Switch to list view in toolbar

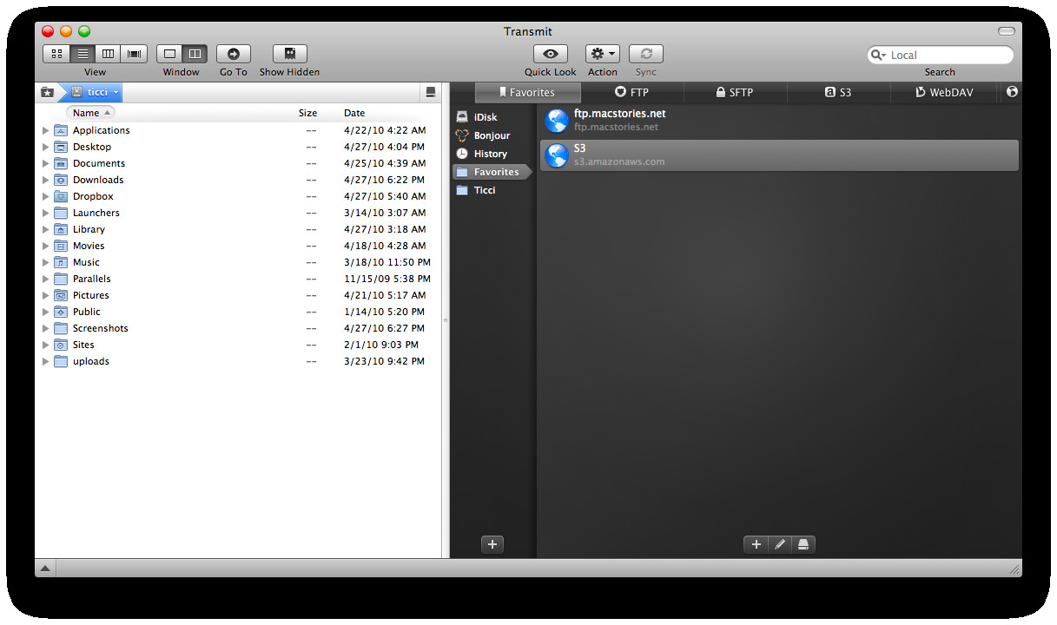83,54
